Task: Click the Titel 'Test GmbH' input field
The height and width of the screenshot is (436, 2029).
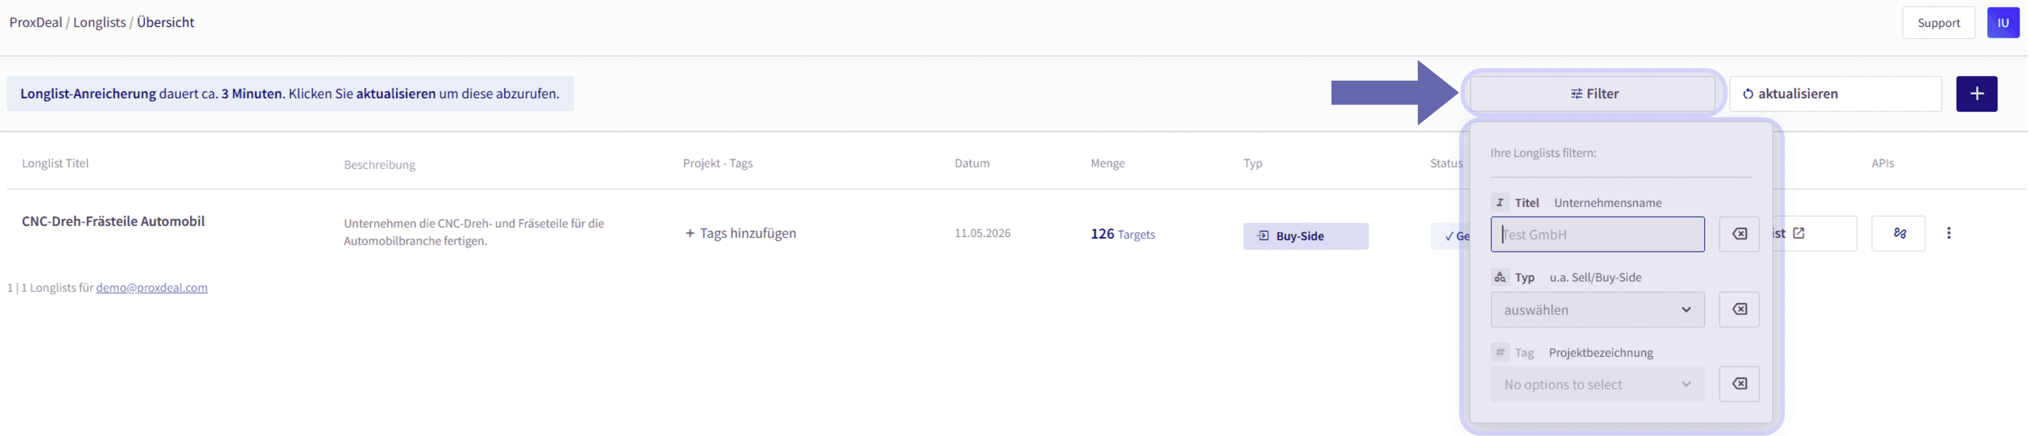Action: point(1597,234)
